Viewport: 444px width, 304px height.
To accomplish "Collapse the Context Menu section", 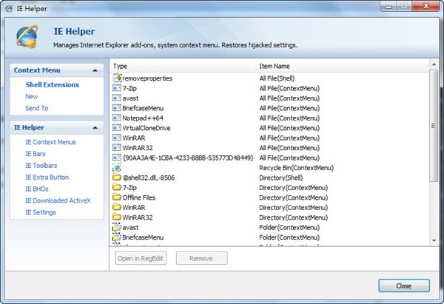I will pos(95,70).
